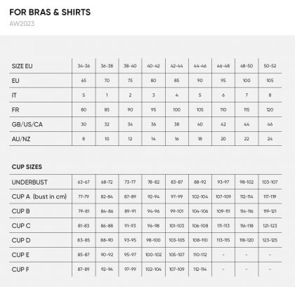Click the 50-52 size EU cell
The width and height of the screenshot is (295, 287).
pyautogui.click(x=270, y=66)
